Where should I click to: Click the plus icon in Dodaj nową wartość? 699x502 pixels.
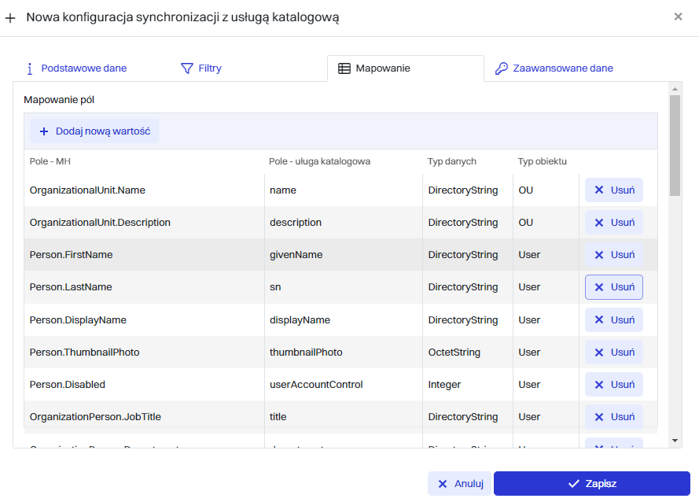coord(44,131)
